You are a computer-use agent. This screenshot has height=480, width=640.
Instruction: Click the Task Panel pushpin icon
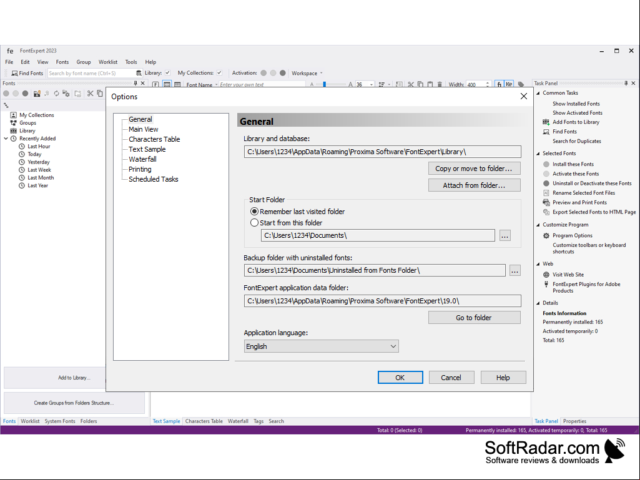(x=626, y=83)
